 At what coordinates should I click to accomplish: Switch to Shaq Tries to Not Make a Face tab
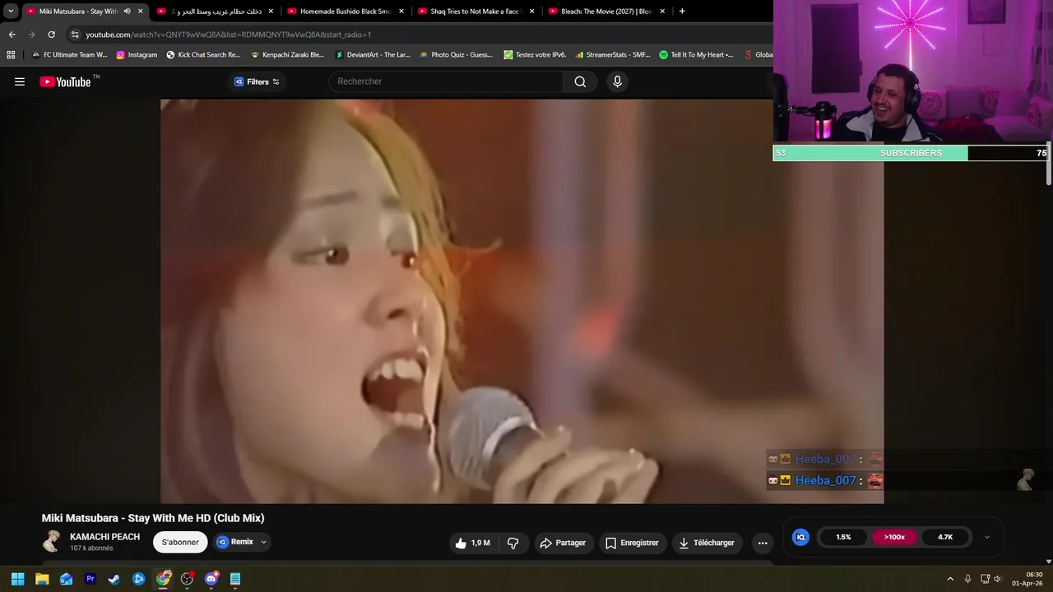point(475,12)
